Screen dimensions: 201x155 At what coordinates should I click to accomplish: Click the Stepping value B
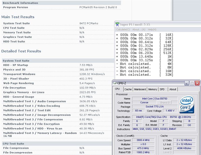click(189, 121)
